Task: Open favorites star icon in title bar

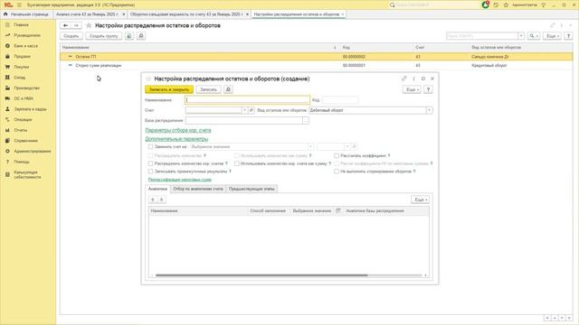Action: click(506, 5)
